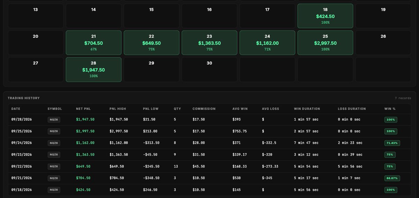Viewport: 419px width, 198px height.
Task: Sort by LOSS DURATION column header
Action: click(x=352, y=109)
